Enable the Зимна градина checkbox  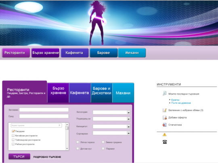click(x=103, y=142)
